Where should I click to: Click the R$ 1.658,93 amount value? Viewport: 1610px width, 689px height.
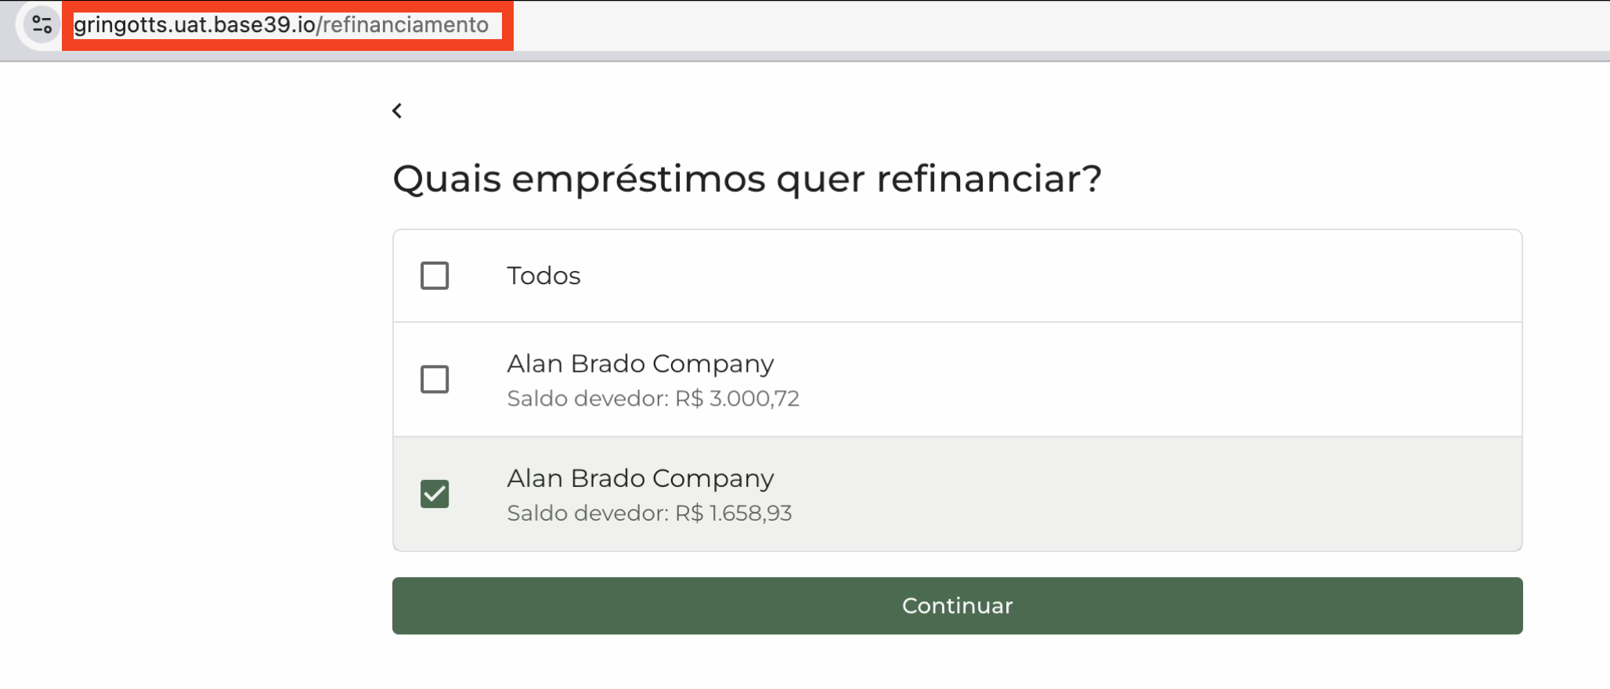click(733, 514)
